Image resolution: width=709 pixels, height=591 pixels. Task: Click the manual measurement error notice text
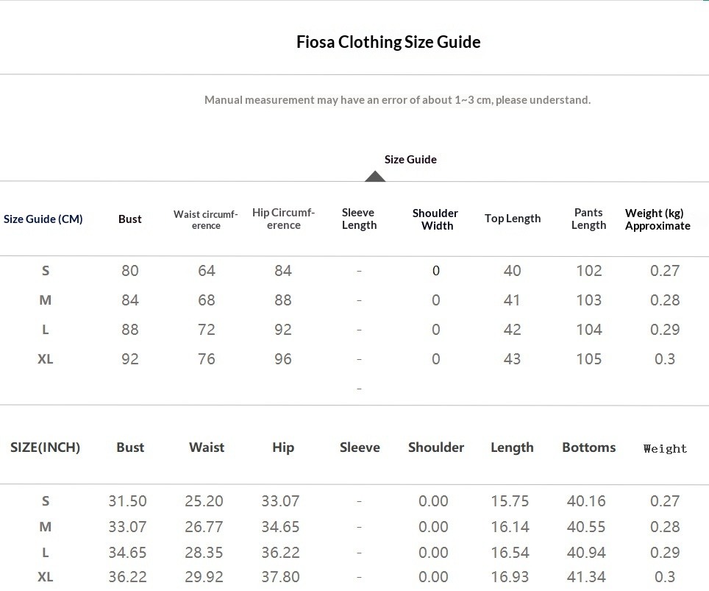397,99
